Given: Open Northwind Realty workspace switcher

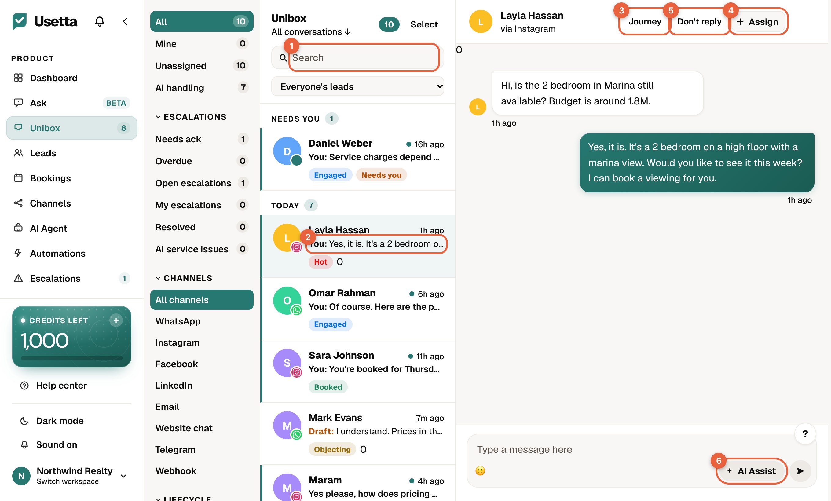Looking at the screenshot, I should click(x=69, y=475).
